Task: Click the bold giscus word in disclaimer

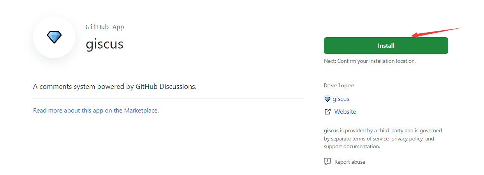Action: pyautogui.click(x=331, y=131)
